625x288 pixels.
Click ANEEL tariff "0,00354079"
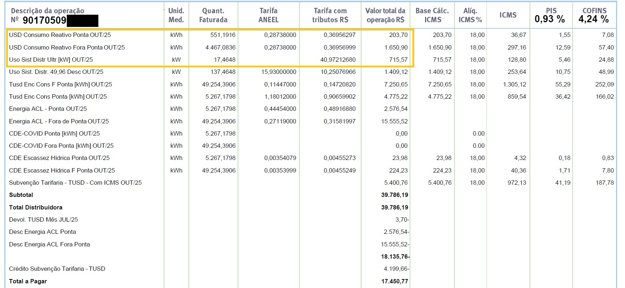[280, 158]
